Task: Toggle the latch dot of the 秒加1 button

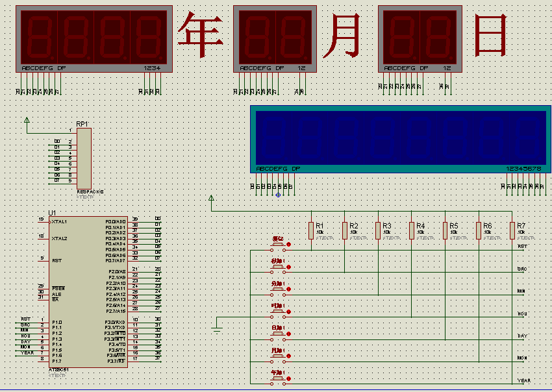Action: 289,267
